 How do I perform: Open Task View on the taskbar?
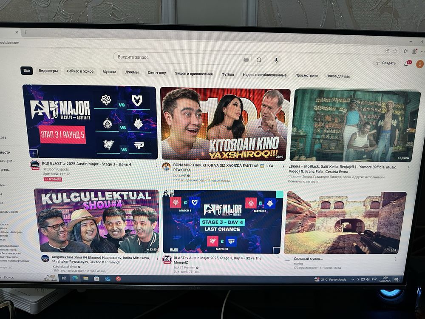(64, 278)
